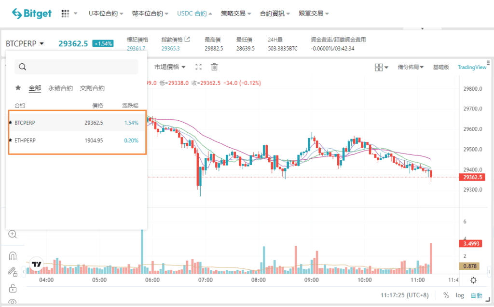The height and width of the screenshot is (307, 494).
Task: Click the time zone 11:17:25 (UTC+8)
Action: [405, 295]
